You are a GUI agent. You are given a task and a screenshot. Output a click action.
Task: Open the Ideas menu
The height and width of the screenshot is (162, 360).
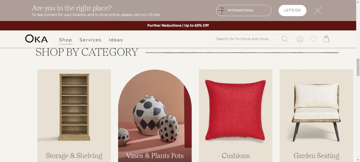pos(116,40)
